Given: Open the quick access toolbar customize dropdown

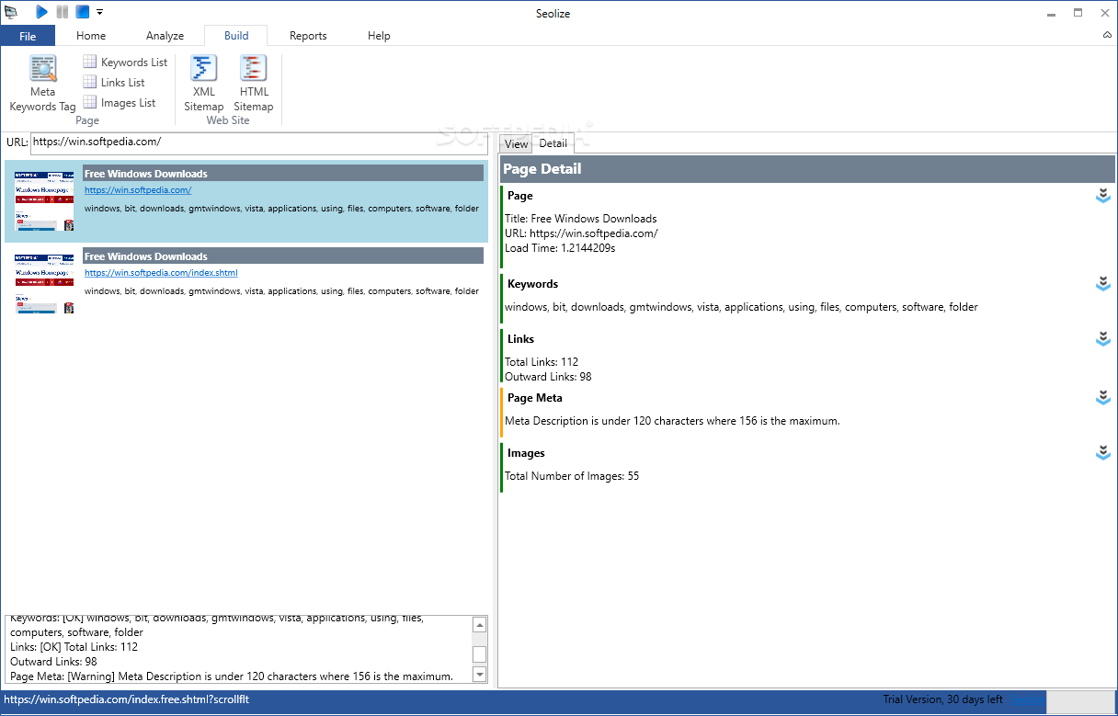Looking at the screenshot, I should click(99, 12).
